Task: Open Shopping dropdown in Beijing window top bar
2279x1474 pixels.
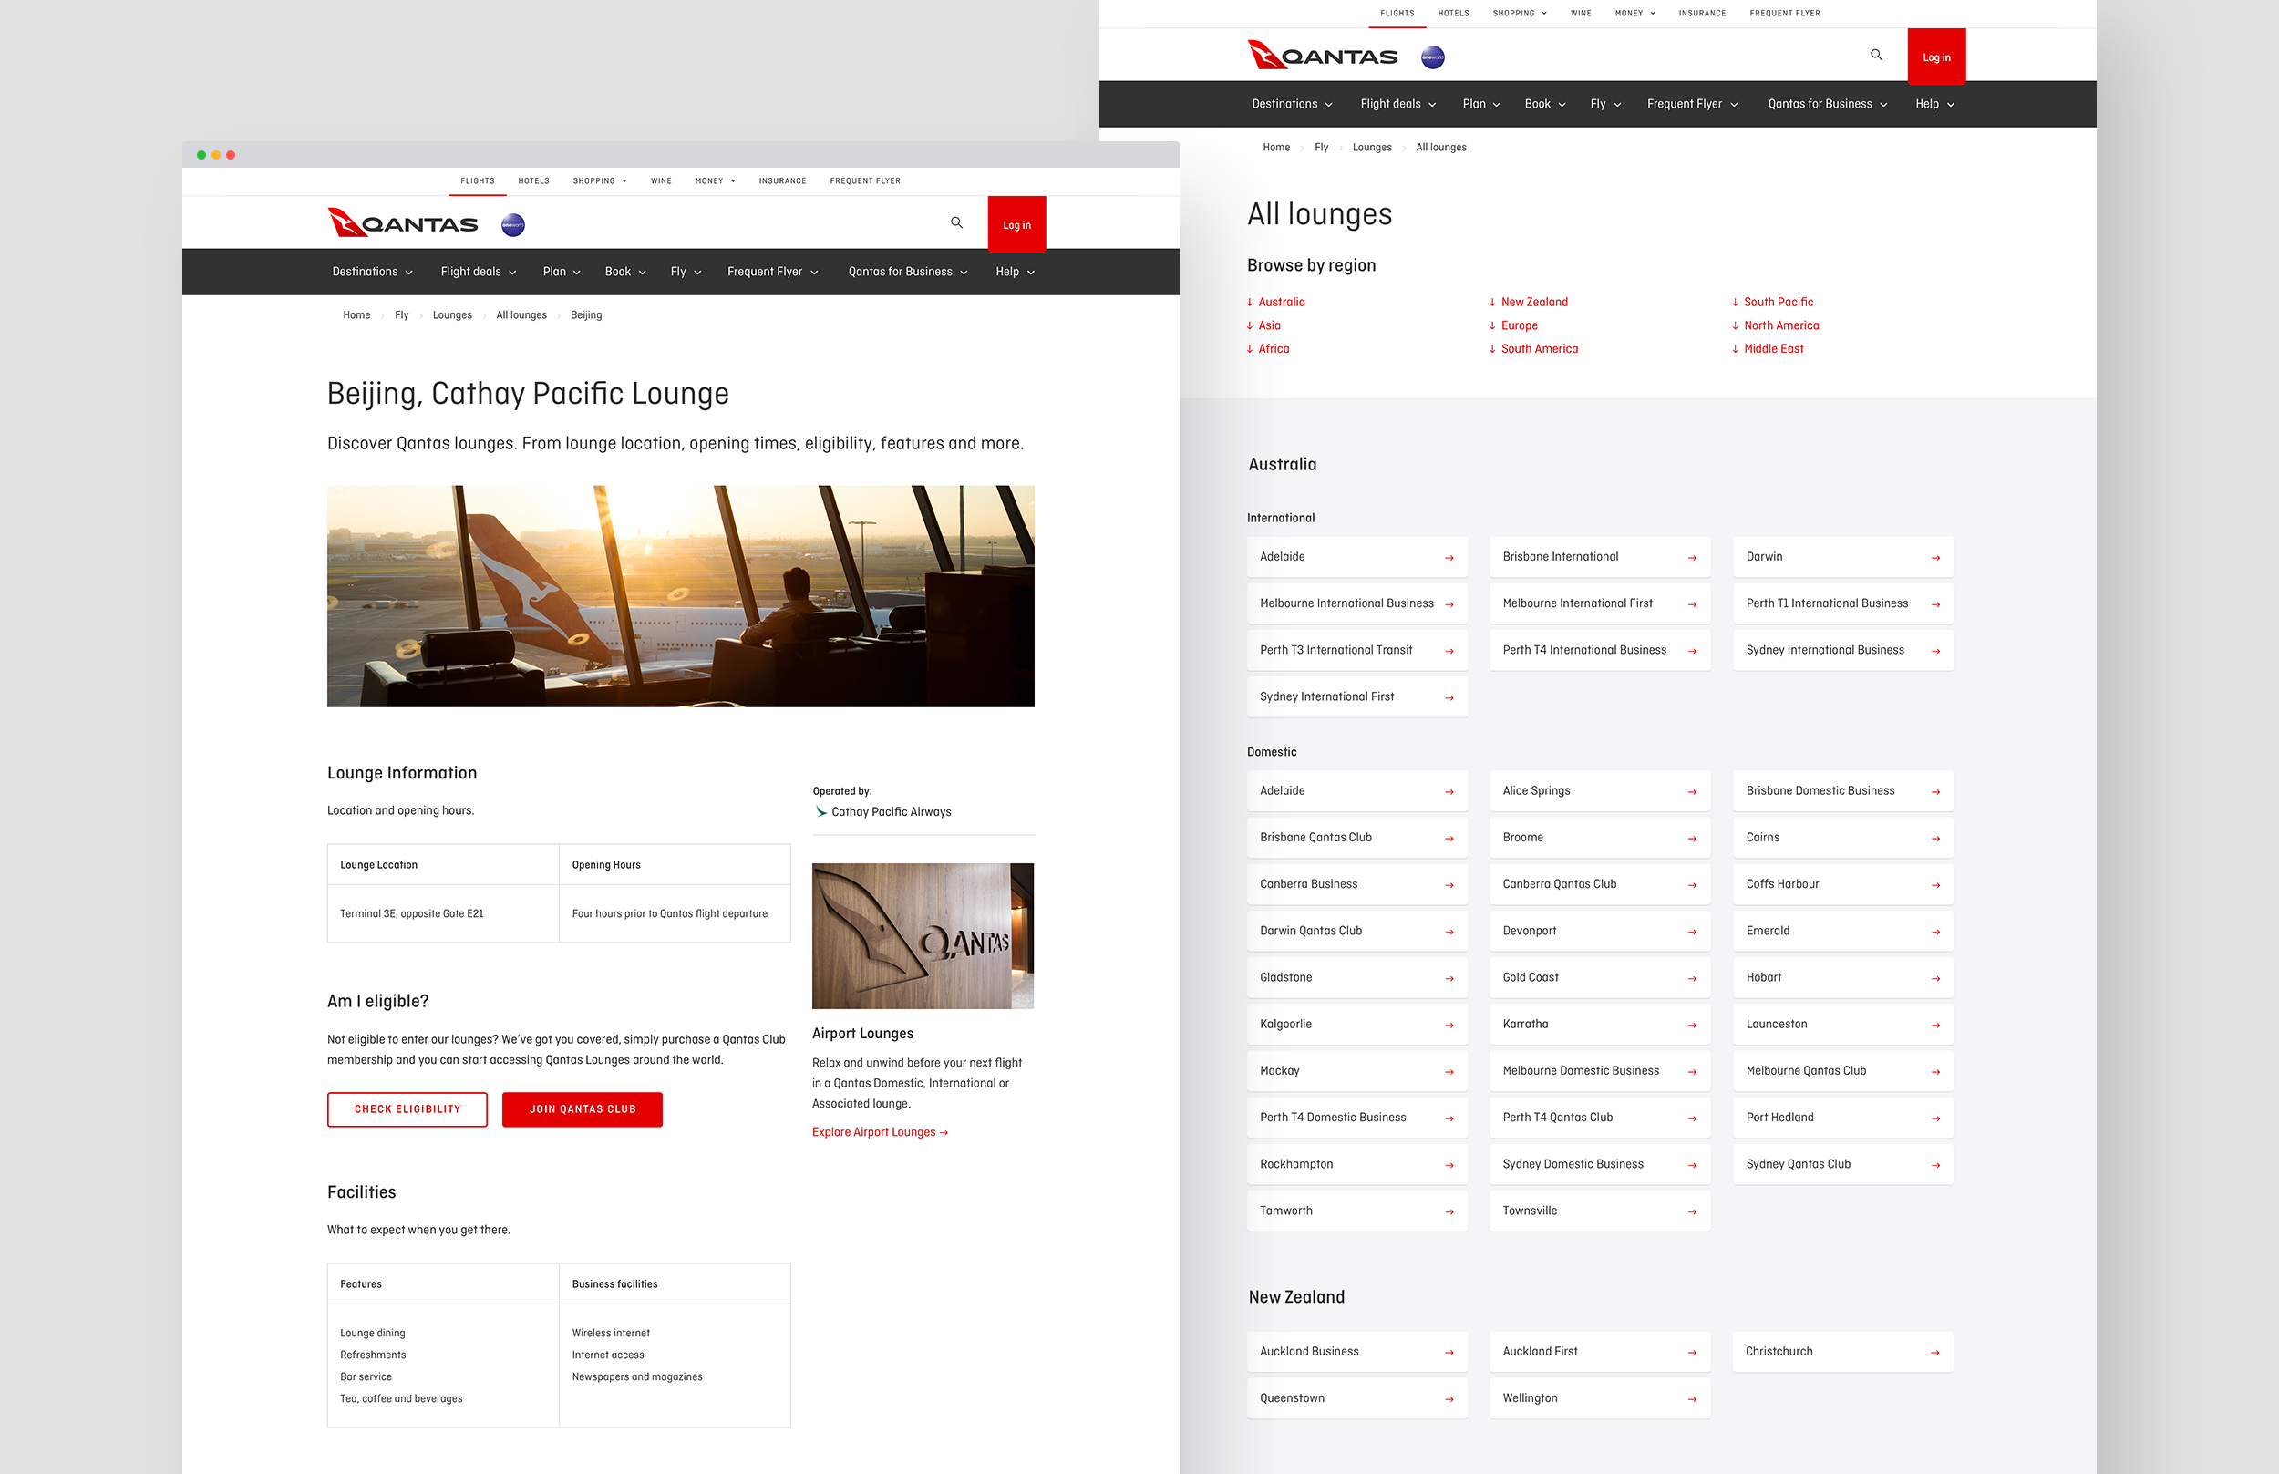Action: tap(600, 180)
